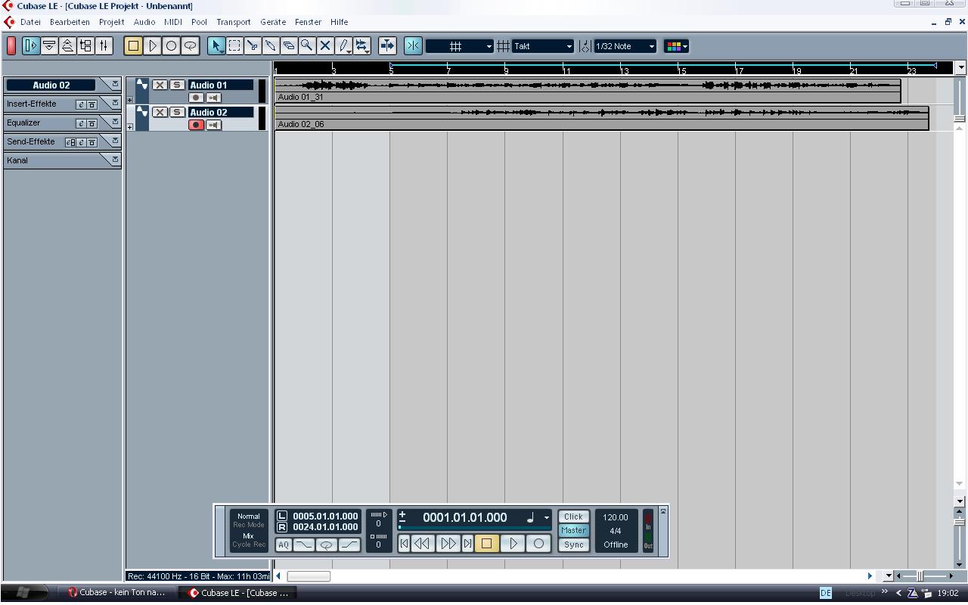968x605 pixels.
Task: Toggle the Click metronome button
Action: [573, 517]
